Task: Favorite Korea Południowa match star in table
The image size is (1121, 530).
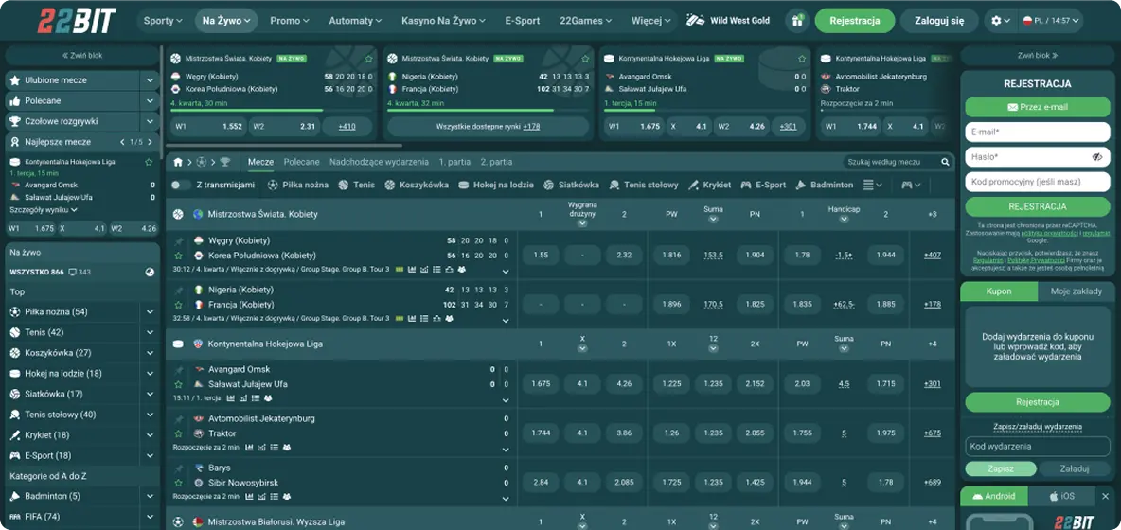Action: coord(179,256)
